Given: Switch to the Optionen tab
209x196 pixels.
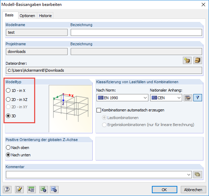Looking at the screenshot, I should tap(27, 16).
